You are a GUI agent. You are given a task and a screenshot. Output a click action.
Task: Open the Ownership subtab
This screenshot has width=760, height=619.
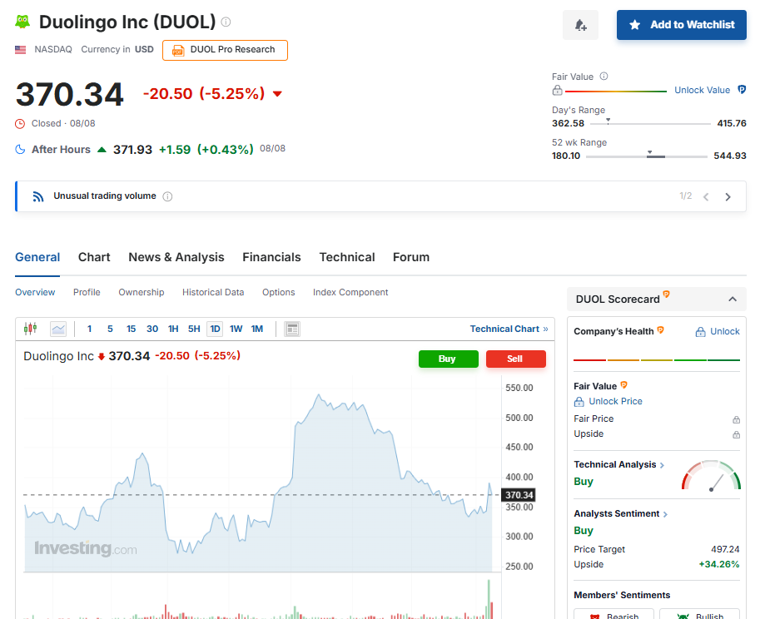click(141, 292)
